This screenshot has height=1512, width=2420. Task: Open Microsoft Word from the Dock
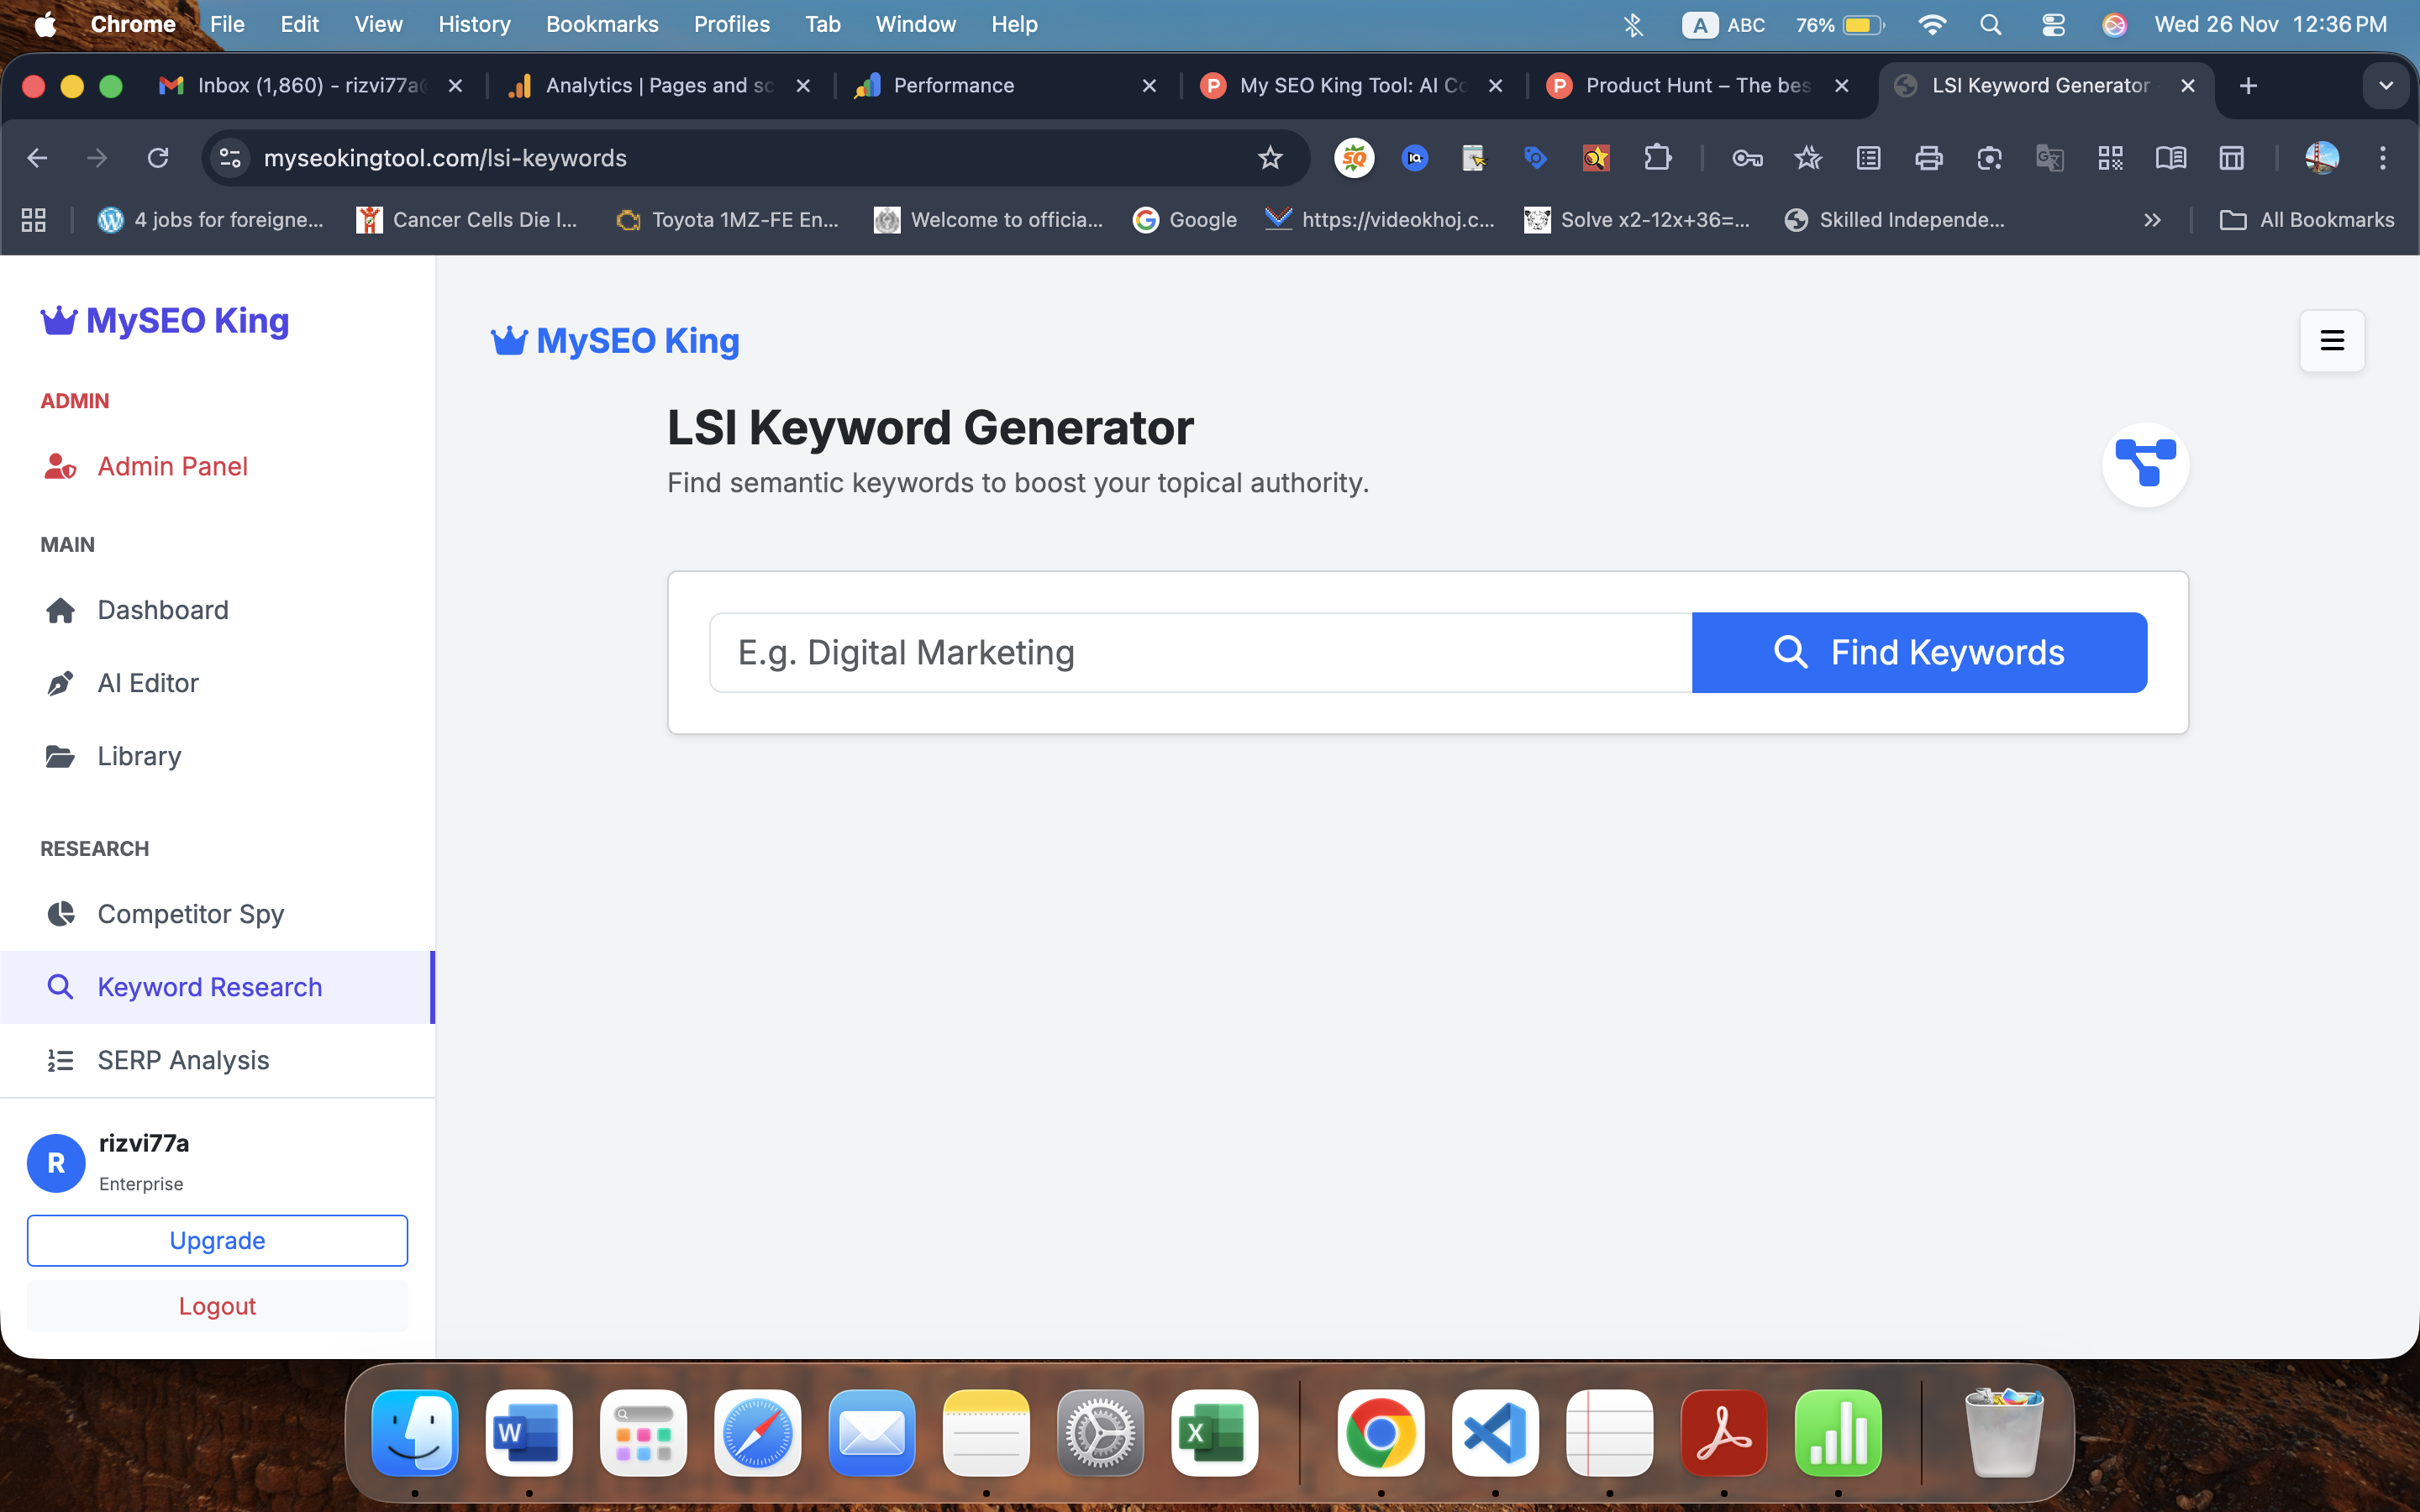[529, 1433]
